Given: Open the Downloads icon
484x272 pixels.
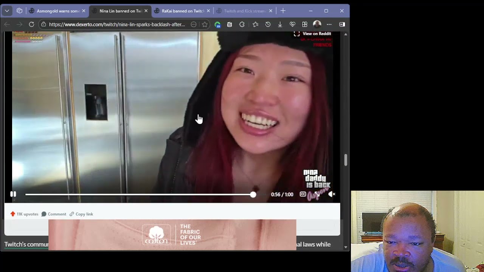Looking at the screenshot, I should (280, 24).
